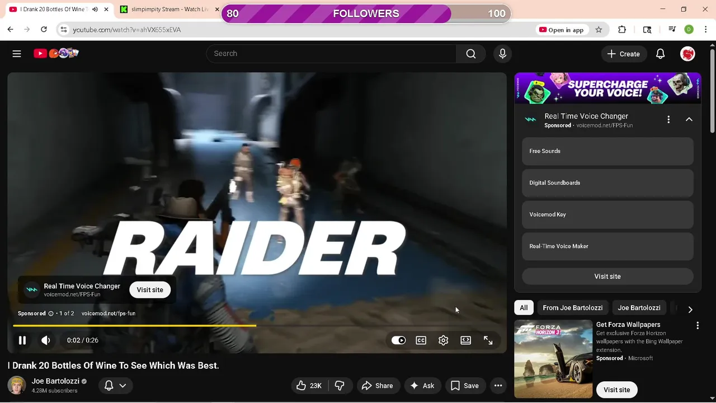716x403 pixels.
Task: Click the search magnifier button
Action: 471,54
